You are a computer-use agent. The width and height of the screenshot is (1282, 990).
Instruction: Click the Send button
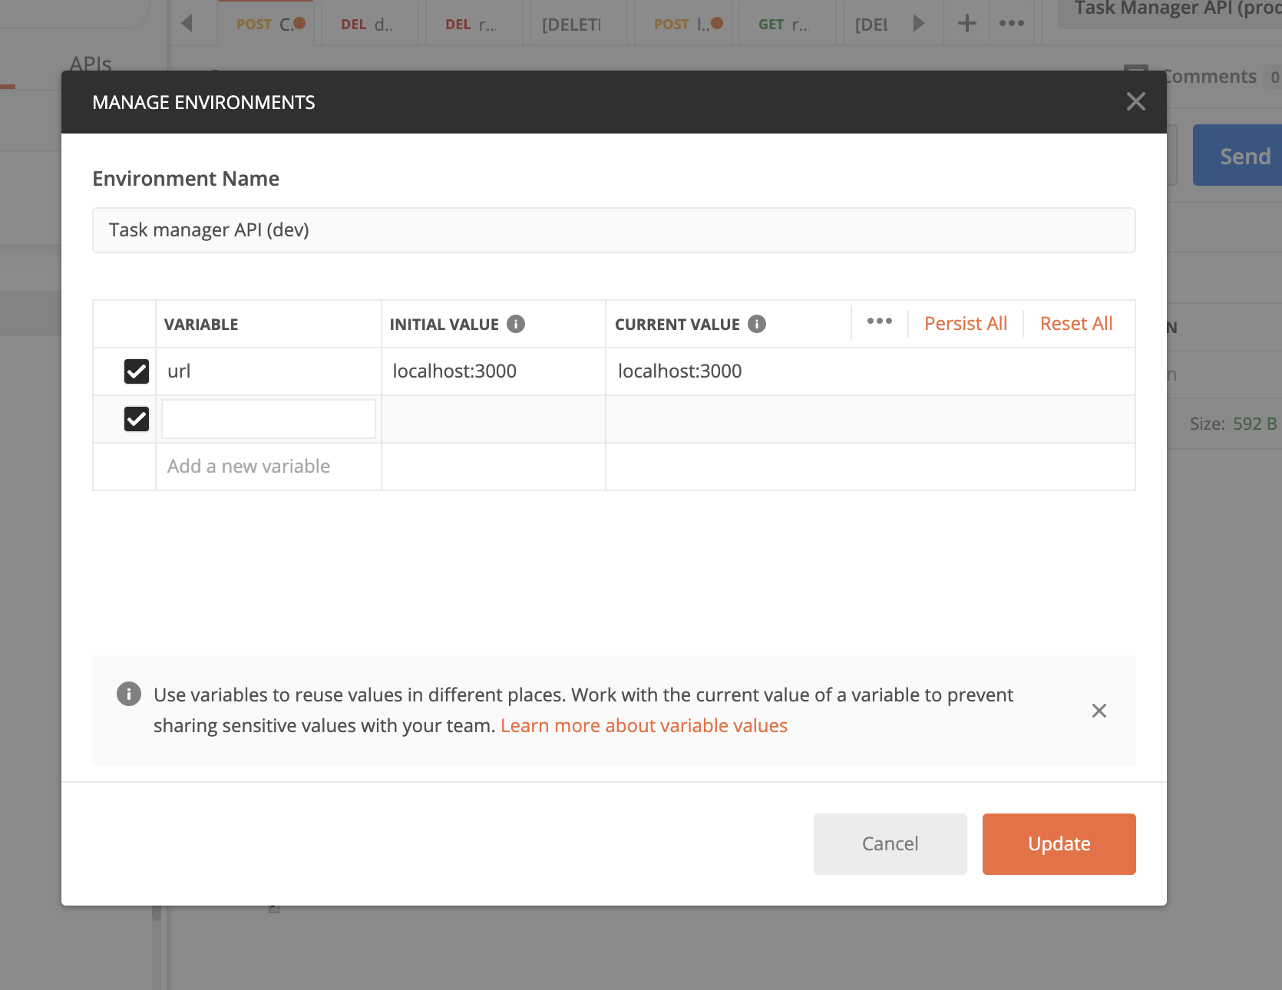coord(1237,156)
